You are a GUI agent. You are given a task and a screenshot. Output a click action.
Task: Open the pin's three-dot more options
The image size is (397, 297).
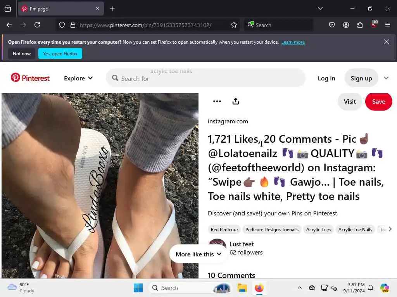217,102
